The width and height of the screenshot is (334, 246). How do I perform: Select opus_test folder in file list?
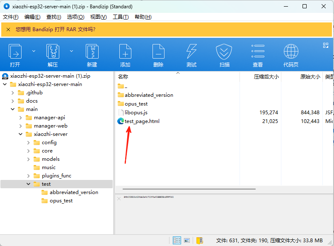point(136,104)
